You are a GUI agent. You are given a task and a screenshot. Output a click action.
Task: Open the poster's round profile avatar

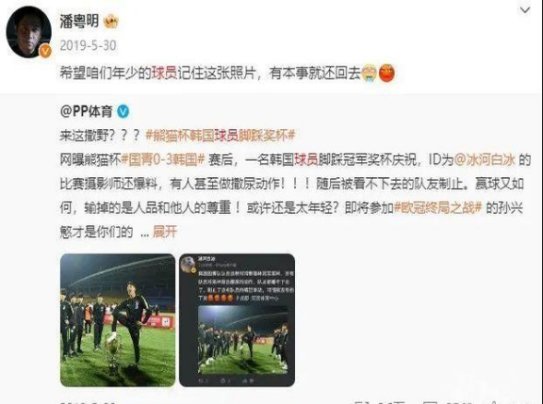(x=28, y=31)
